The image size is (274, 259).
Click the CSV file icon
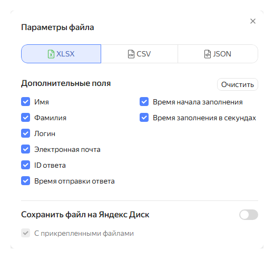131,54
